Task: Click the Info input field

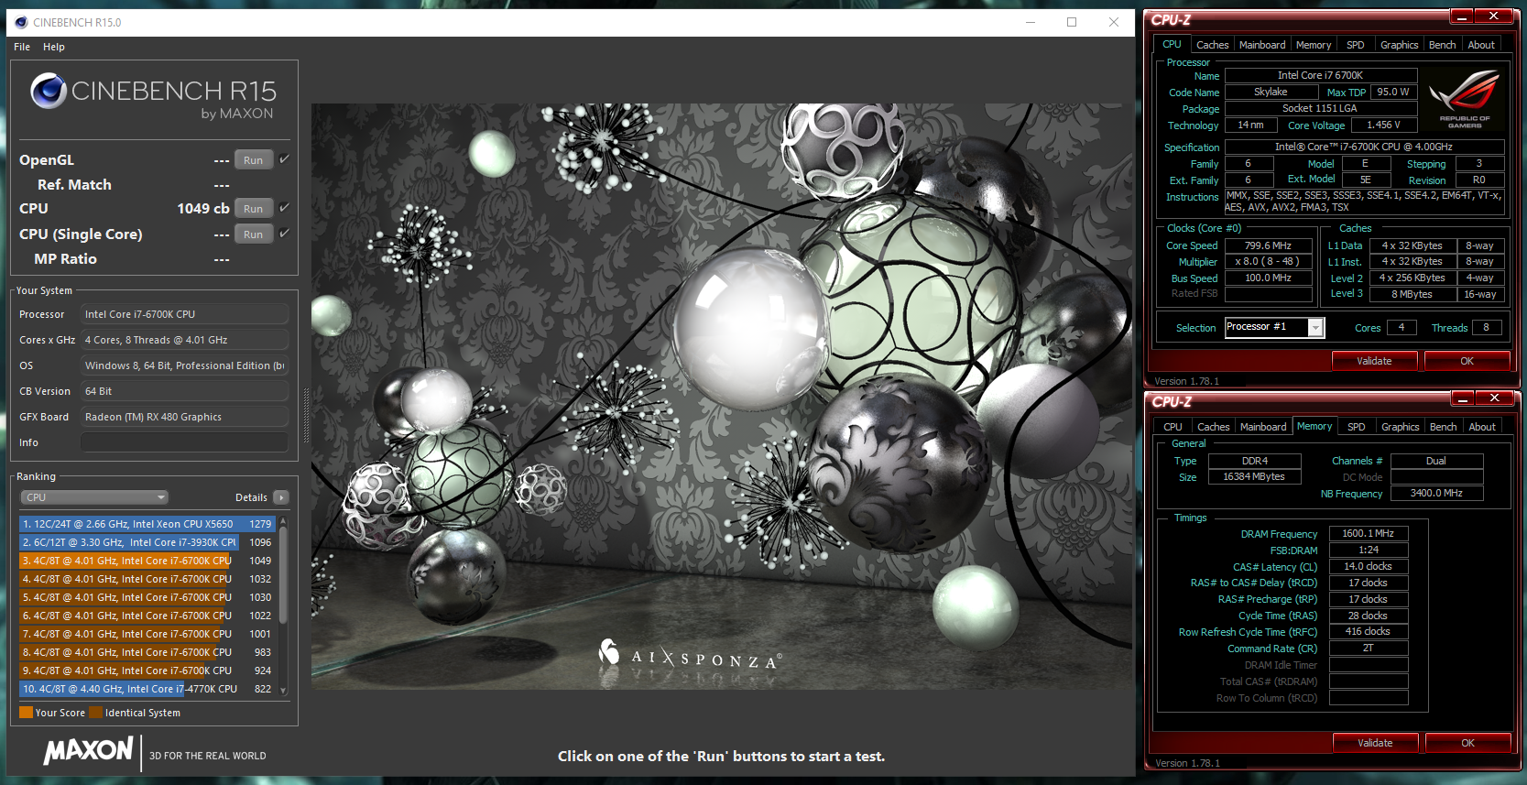Action: pyautogui.click(x=185, y=442)
